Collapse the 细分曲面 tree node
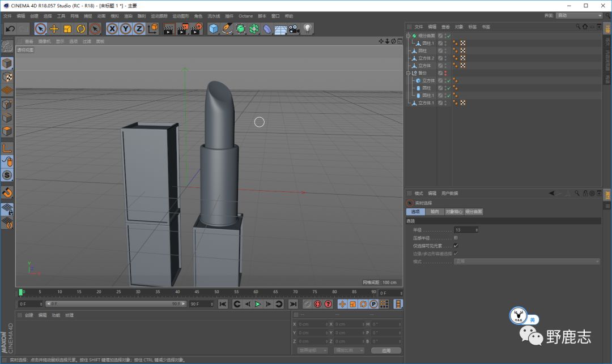This screenshot has width=612, height=364. tap(408, 36)
